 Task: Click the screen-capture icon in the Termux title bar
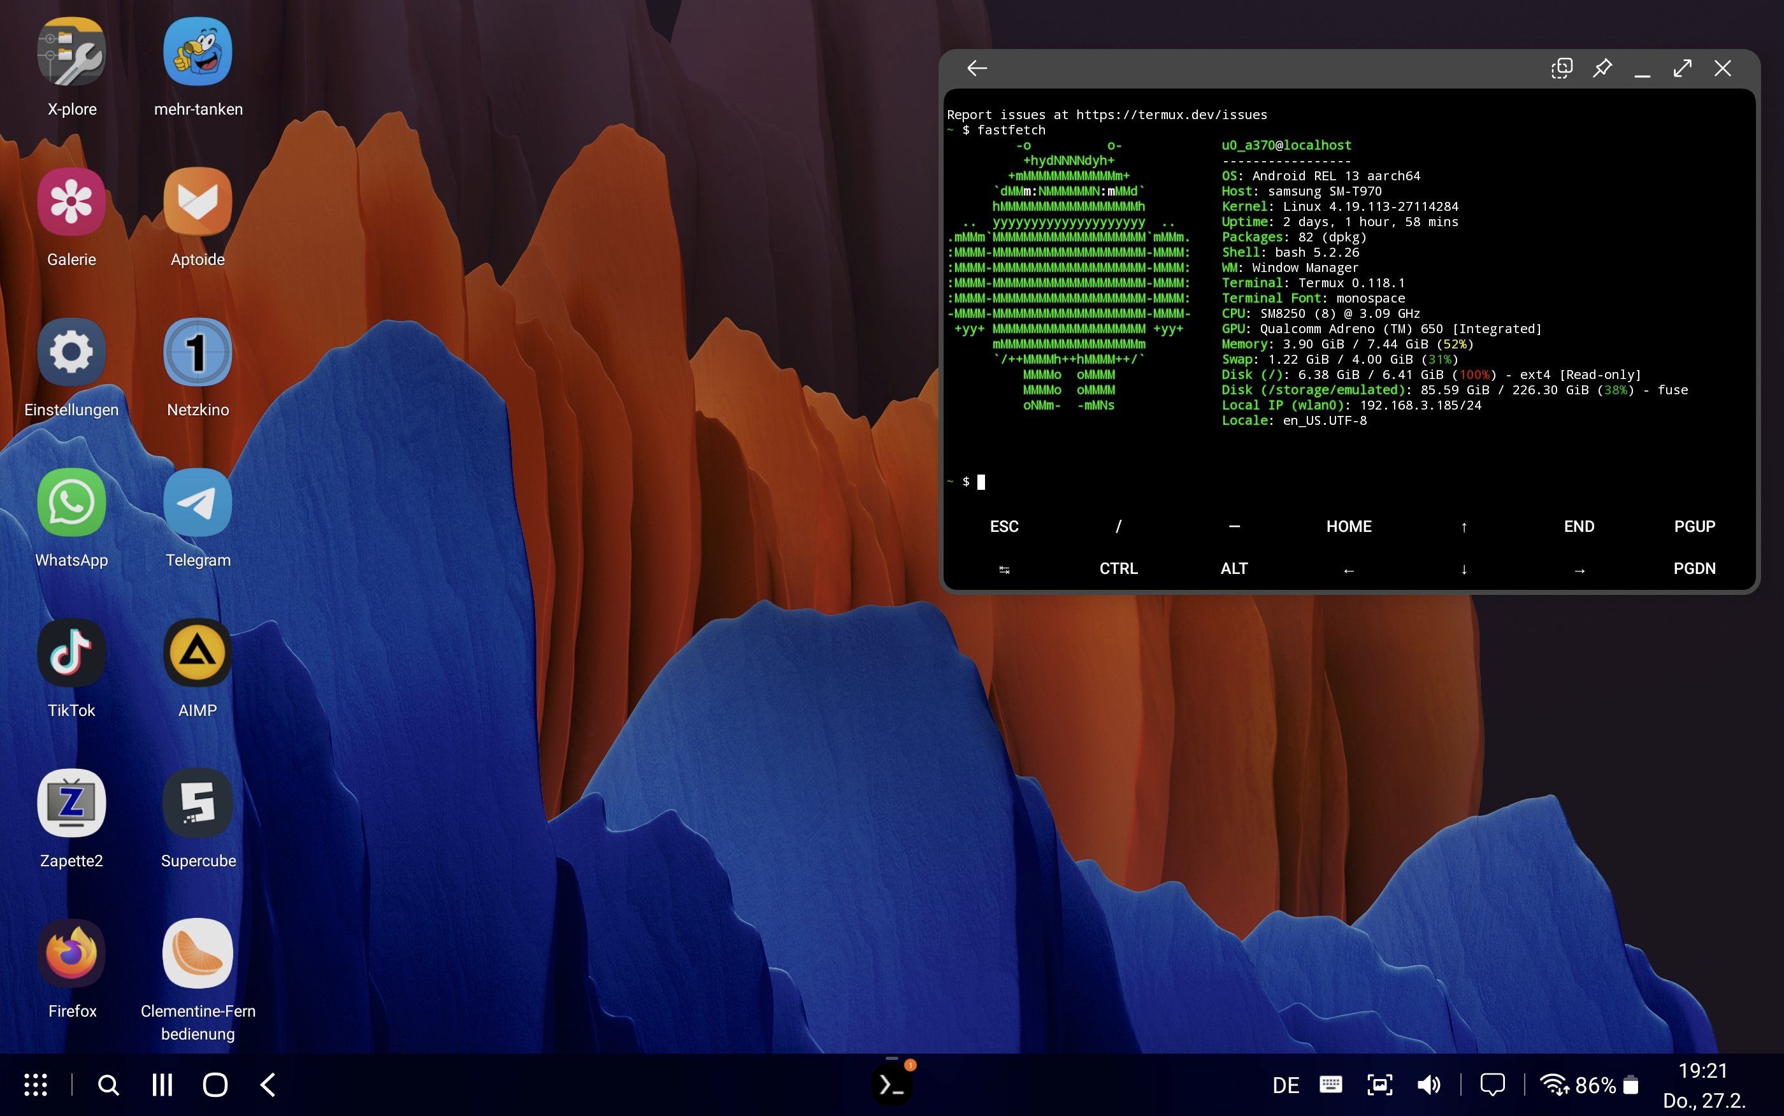pos(1561,68)
